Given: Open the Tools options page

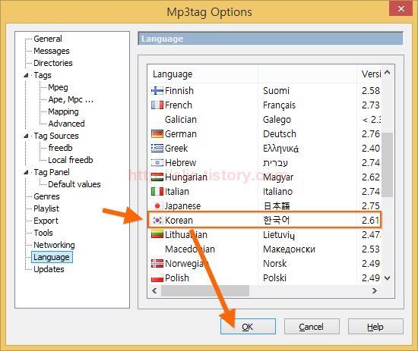Looking at the screenshot, I should 43,233.
